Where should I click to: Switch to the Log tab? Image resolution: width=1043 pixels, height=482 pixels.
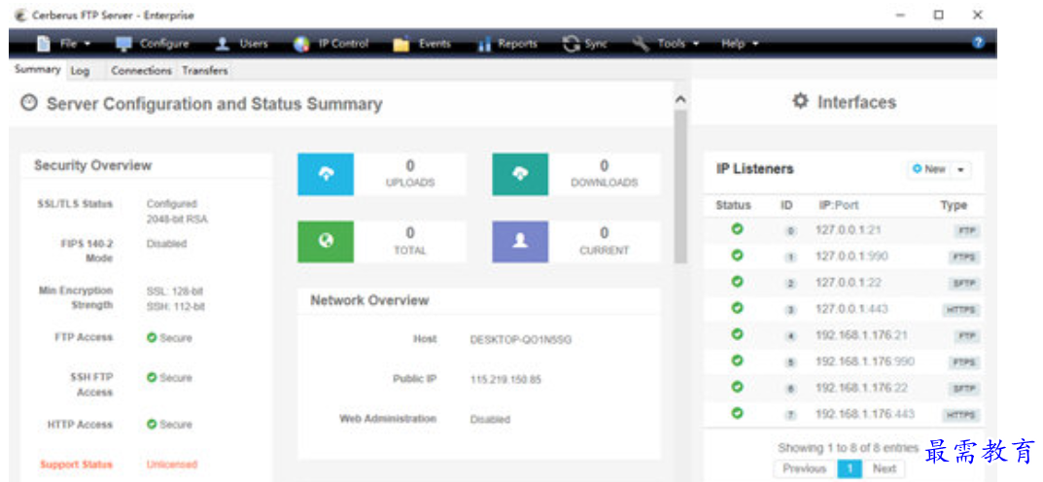[80, 71]
